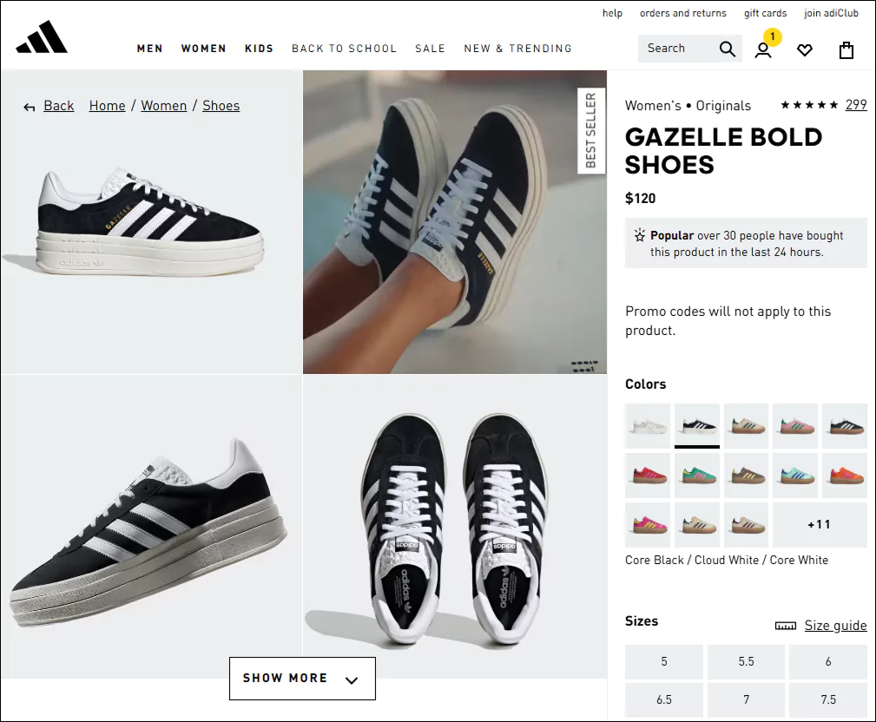Select the magenta and yellow colorway swatch
The image size is (876, 722).
(x=648, y=525)
